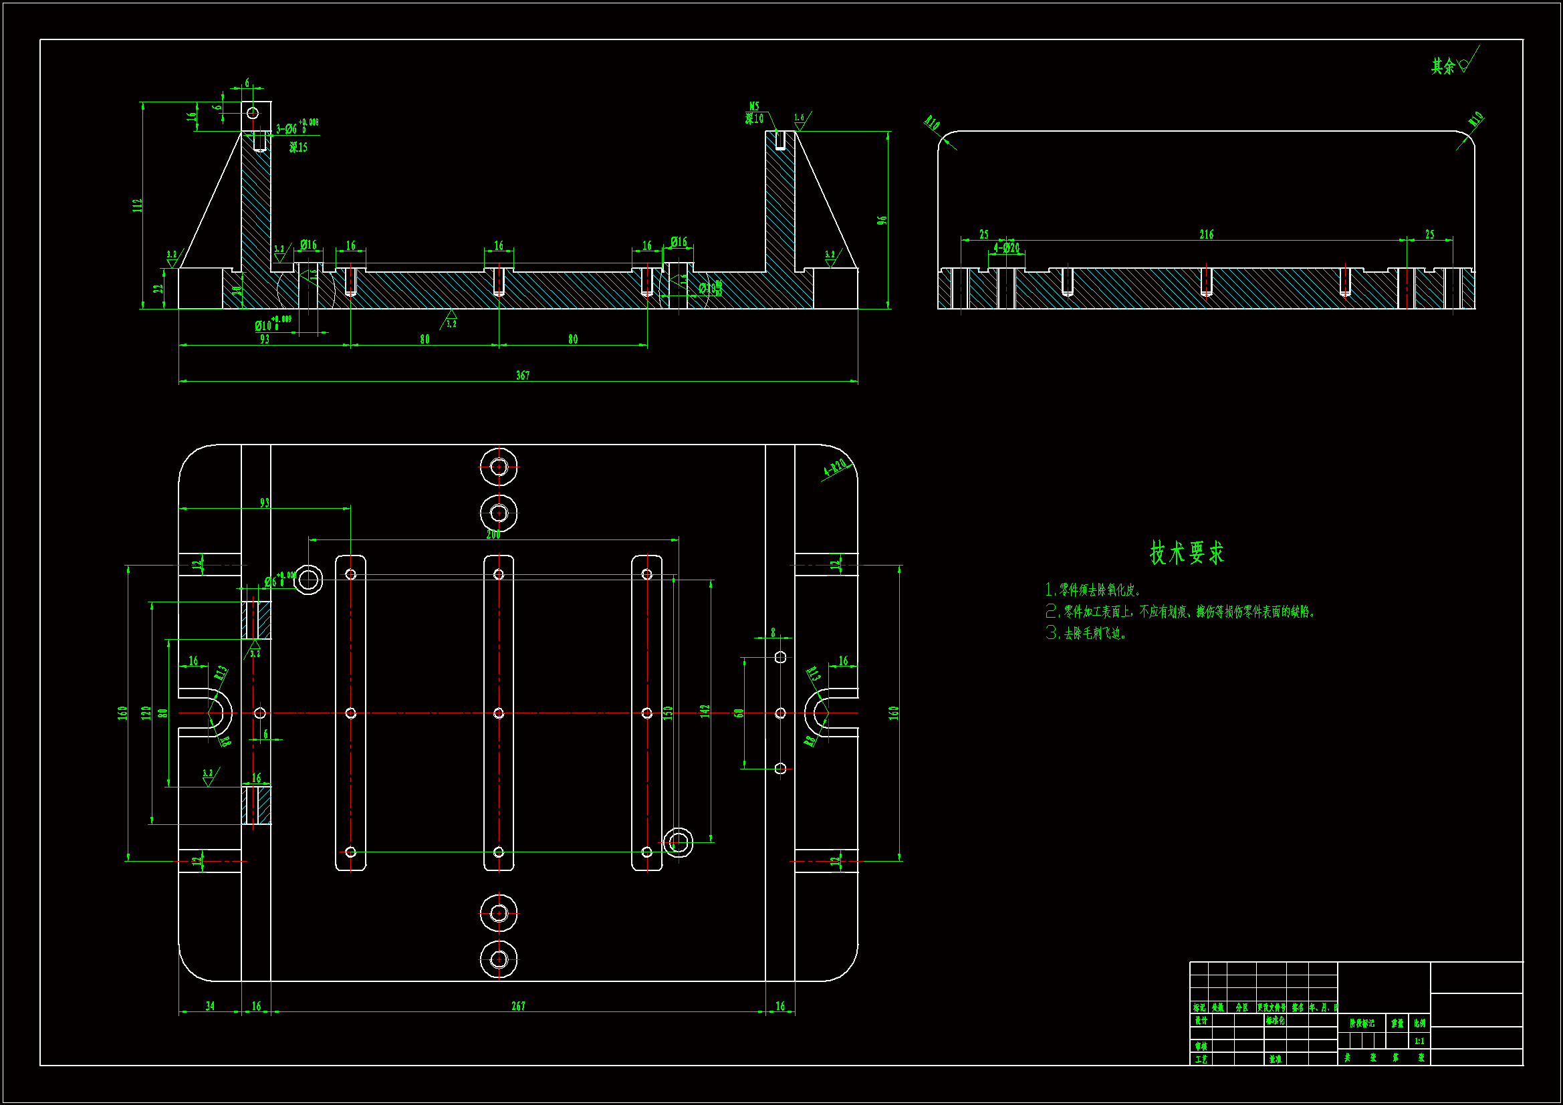Select the 267 dimension along the bottom
The image size is (1563, 1105).
[x=518, y=1006]
